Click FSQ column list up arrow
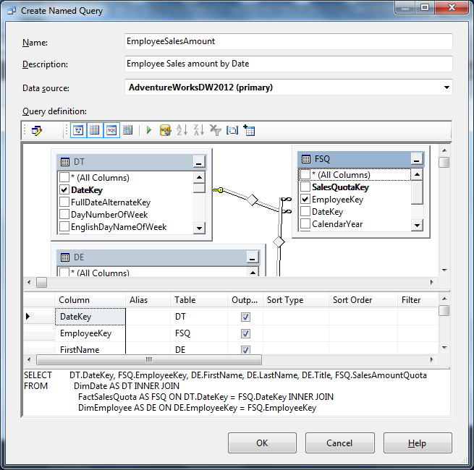474x470 pixels. [417, 174]
